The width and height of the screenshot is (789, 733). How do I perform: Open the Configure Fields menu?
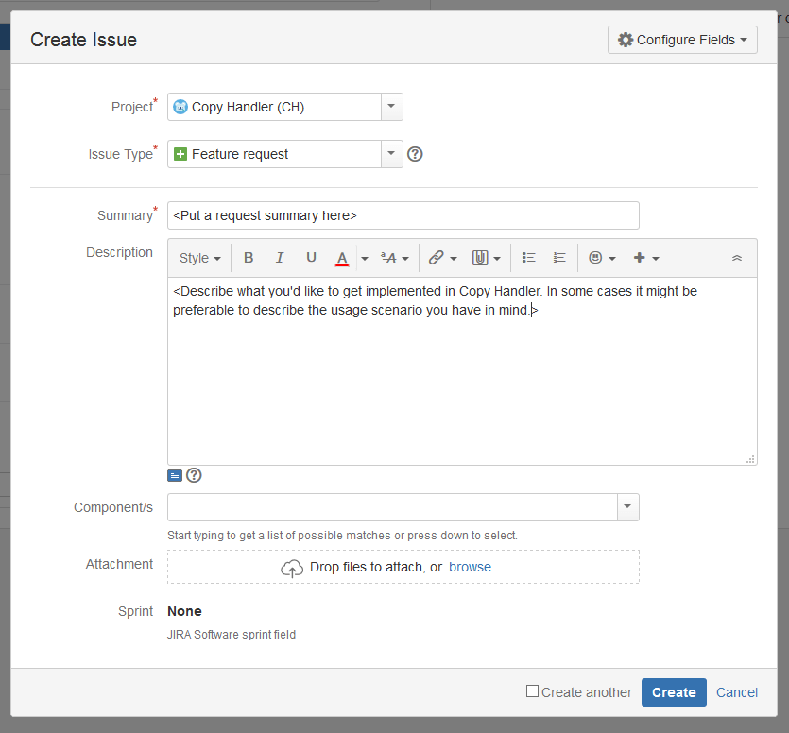click(682, 39)
